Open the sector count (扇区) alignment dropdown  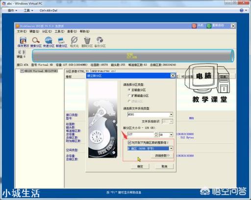coord(171,149)
